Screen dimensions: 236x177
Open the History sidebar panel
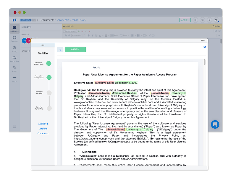(14, 49)
